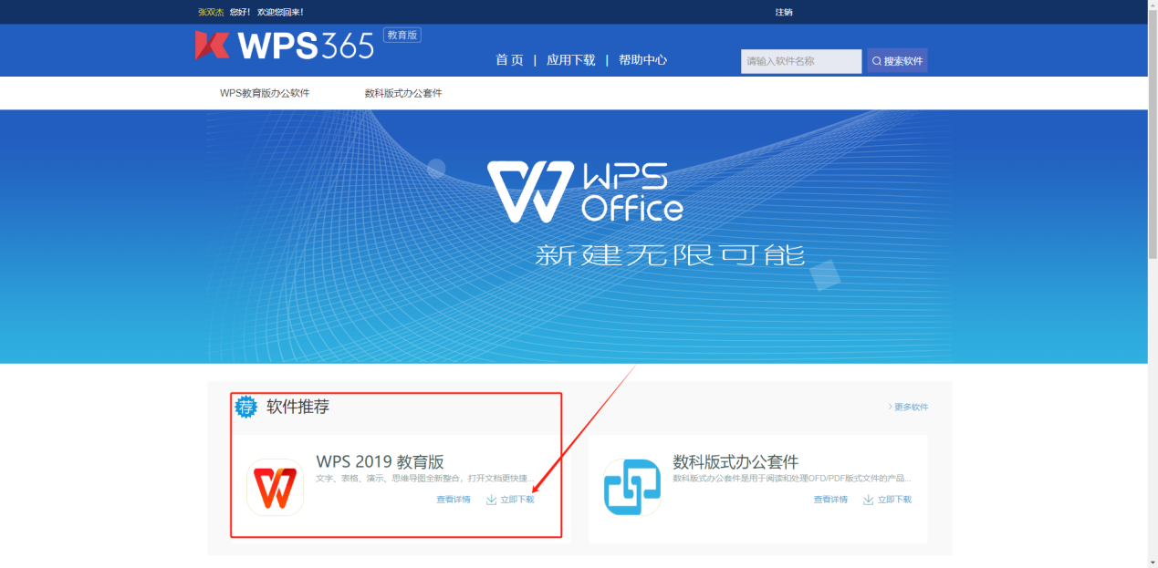Click 立即下载 for WPS 2019 教育版
Screen dimensions: 1158x568
click(517, 500)
